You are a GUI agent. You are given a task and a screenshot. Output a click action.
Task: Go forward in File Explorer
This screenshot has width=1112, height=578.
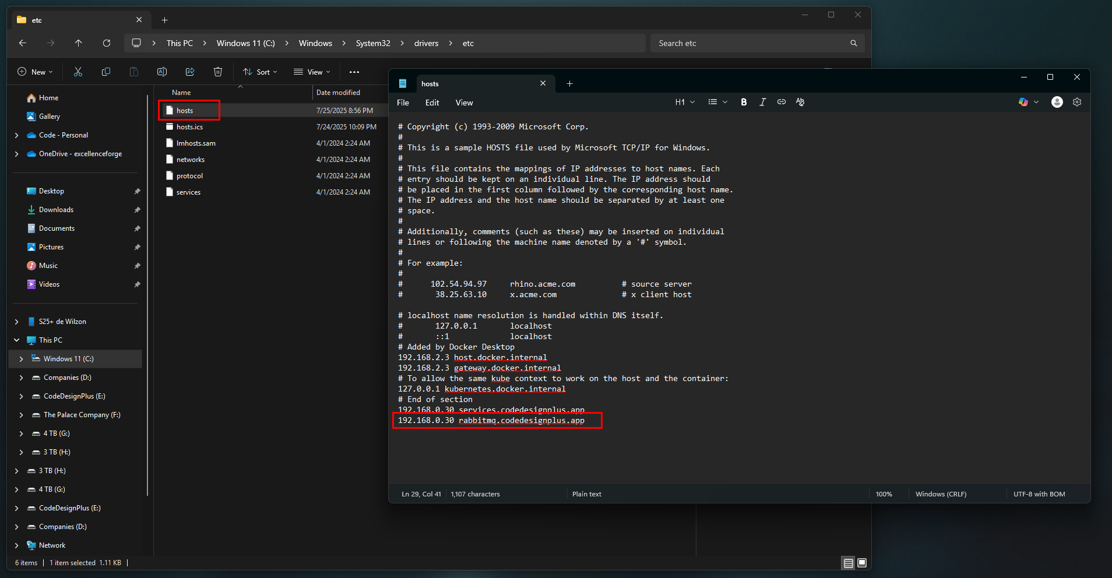coord(51,43)
